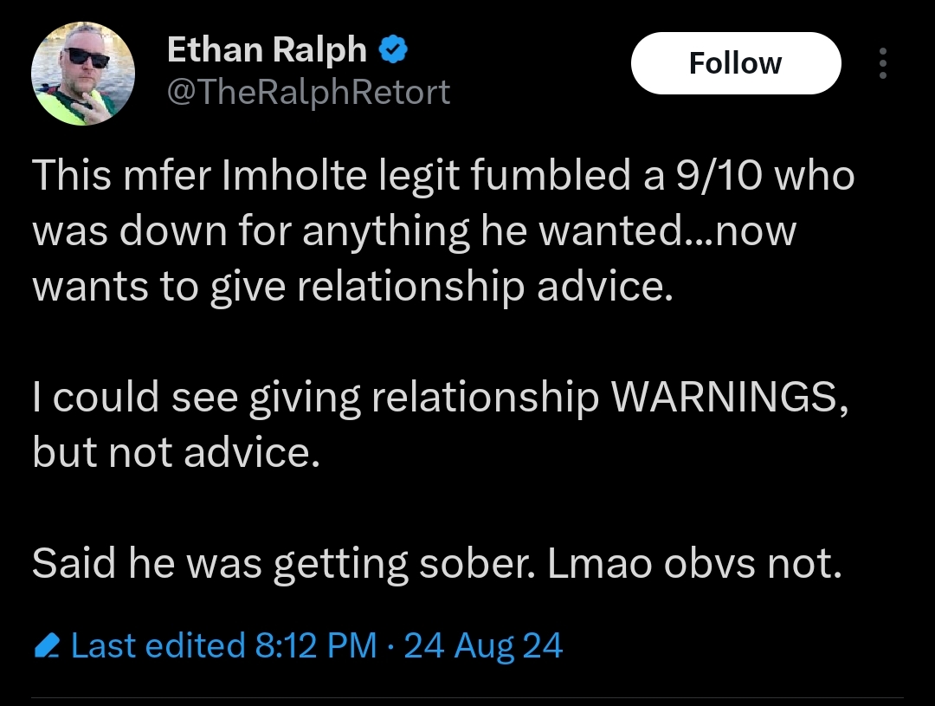Click the 'but not advice.' line
935x706 pixels.
pyautogui.click(x=176, y=451)
